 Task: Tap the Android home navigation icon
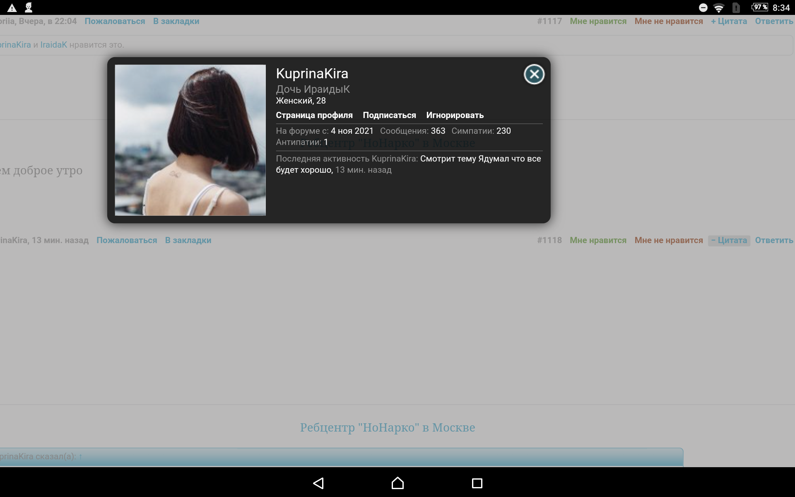tap(397, 483)
